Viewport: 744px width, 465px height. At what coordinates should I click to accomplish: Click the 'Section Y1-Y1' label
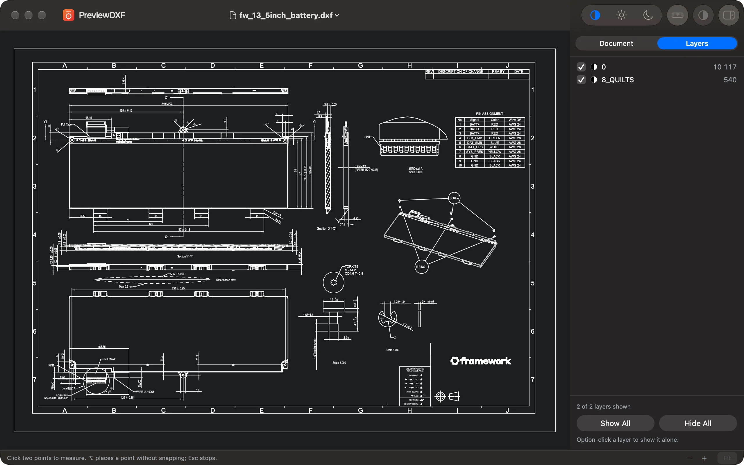pos(185,256)
